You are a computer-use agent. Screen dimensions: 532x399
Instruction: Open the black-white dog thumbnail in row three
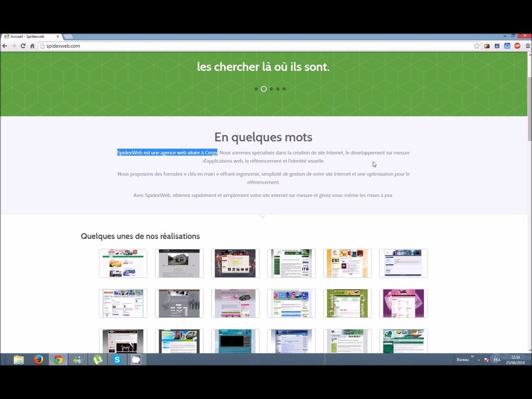[x=123, y=341]
